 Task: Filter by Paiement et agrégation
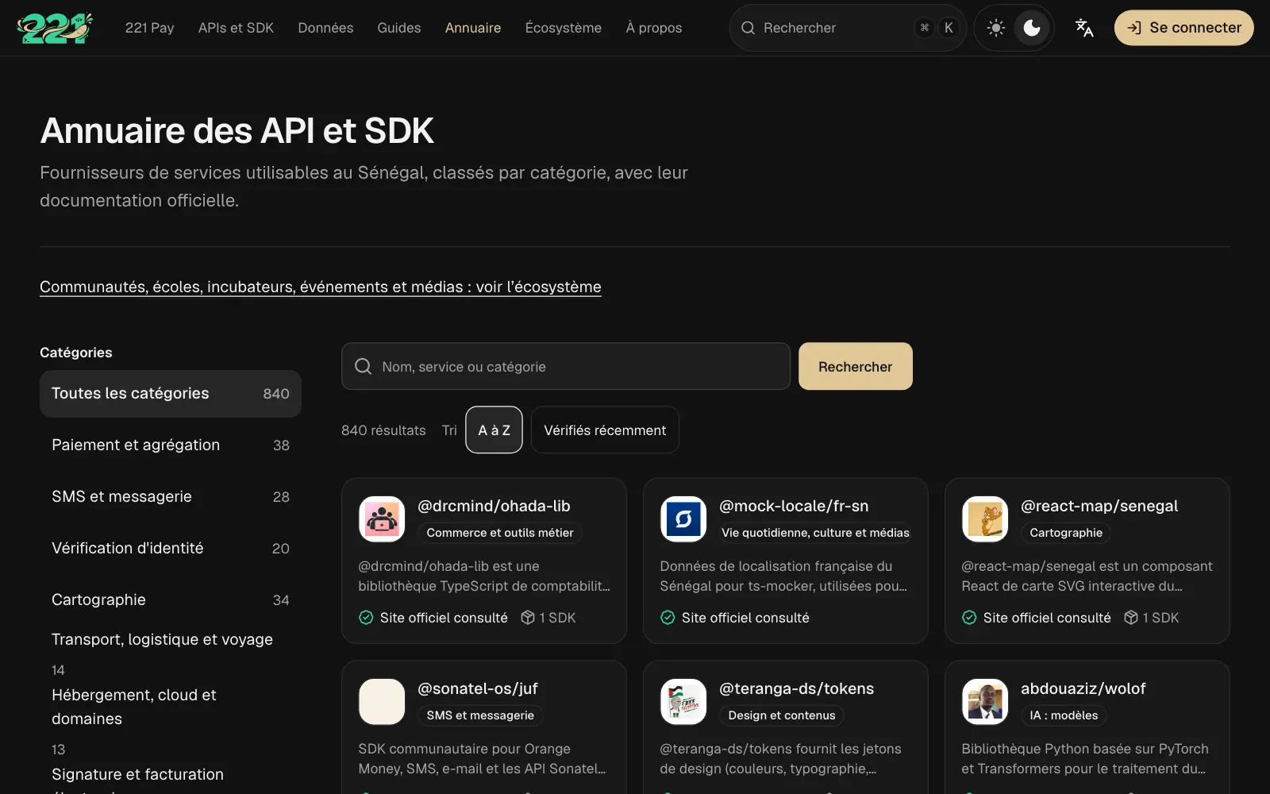(x=171, y=445)
